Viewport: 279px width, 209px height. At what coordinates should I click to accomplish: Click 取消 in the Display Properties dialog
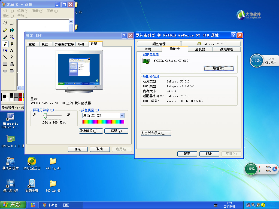tap(100, 149)
